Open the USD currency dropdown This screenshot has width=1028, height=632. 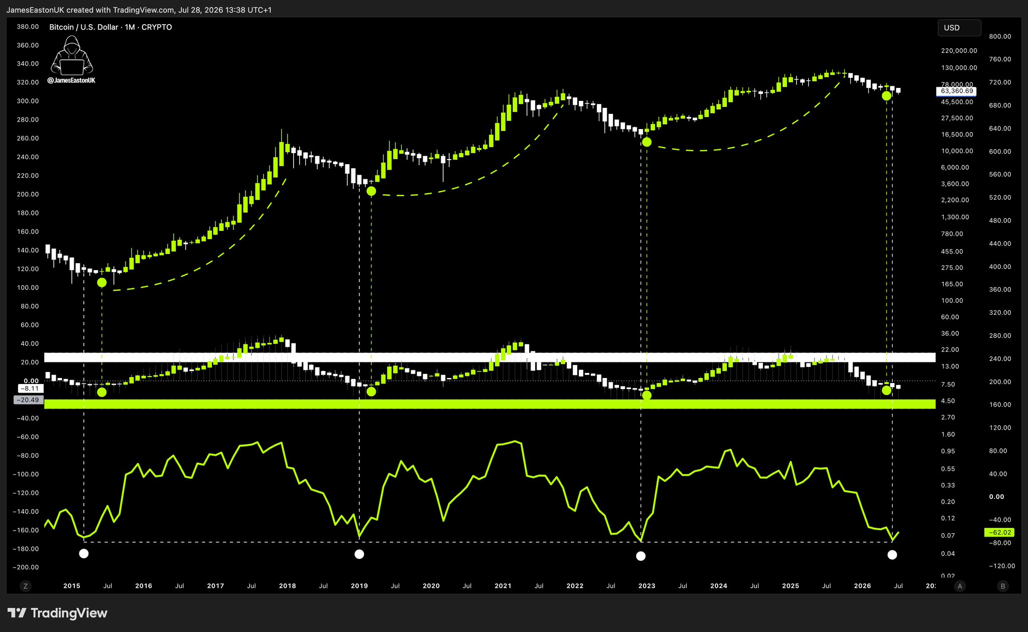pyautogui.click(x=959, y=28)
